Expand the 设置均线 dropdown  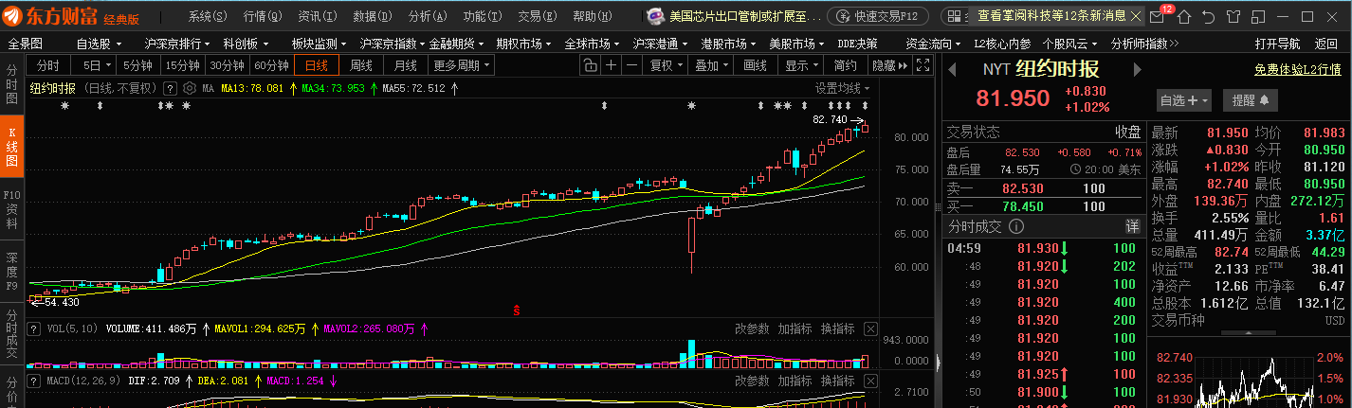click(842, 88)
